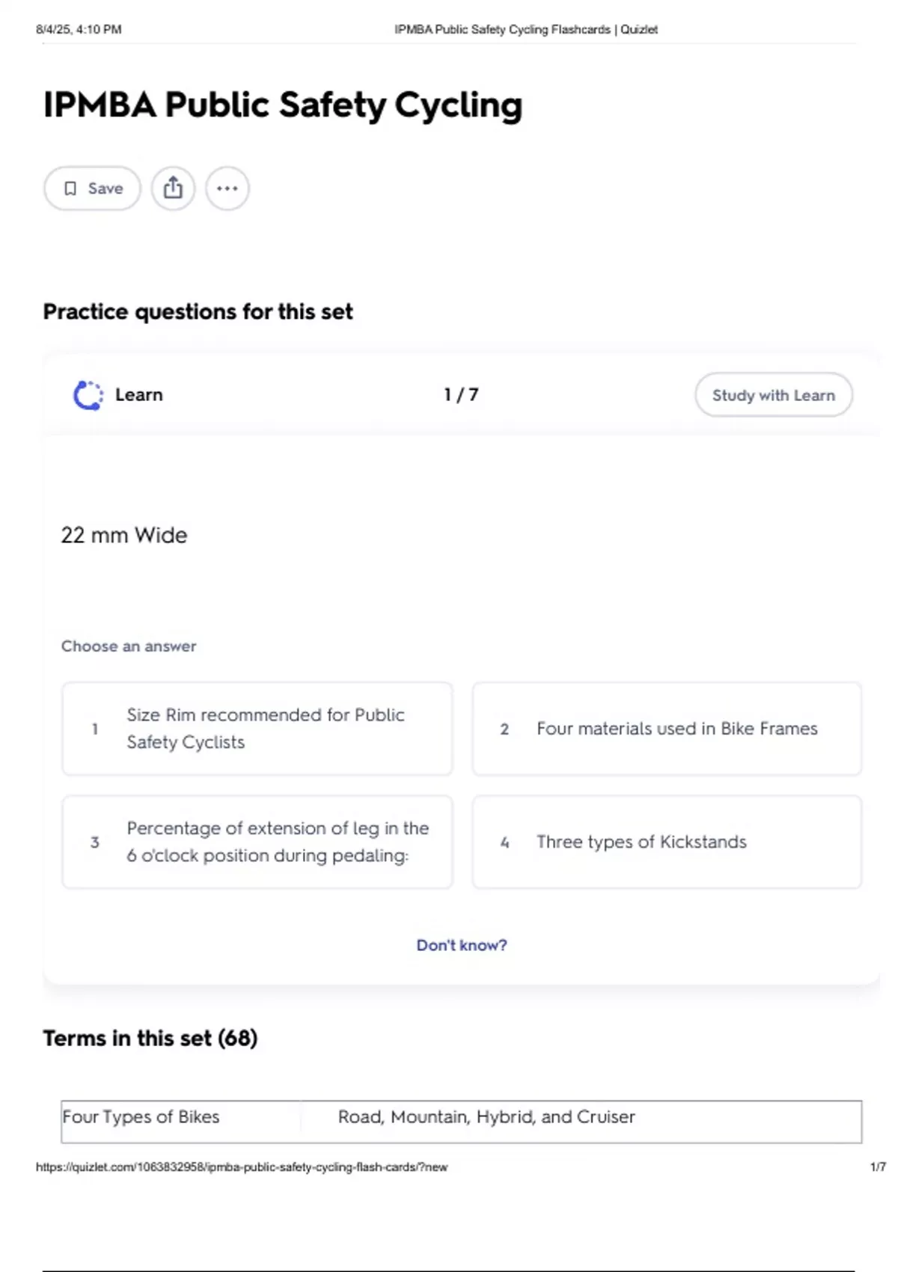
Task: Click the "1 / 7" question counter
Action: (x=461, y=395)
